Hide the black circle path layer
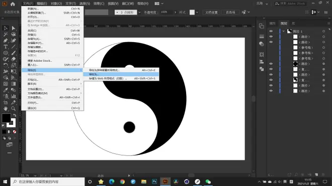Image resolution: width=332 pixels, height=186 pixels. (271, 64)
